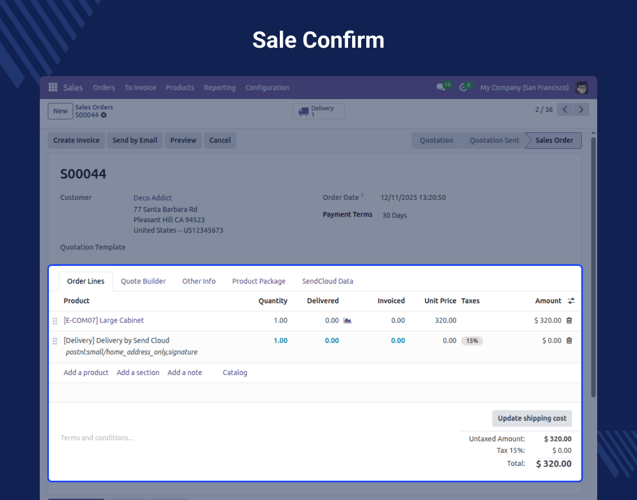This screenshot has height=500, width=637.
Task: Open column settings adjust icon
Action: tap(571, 301)
